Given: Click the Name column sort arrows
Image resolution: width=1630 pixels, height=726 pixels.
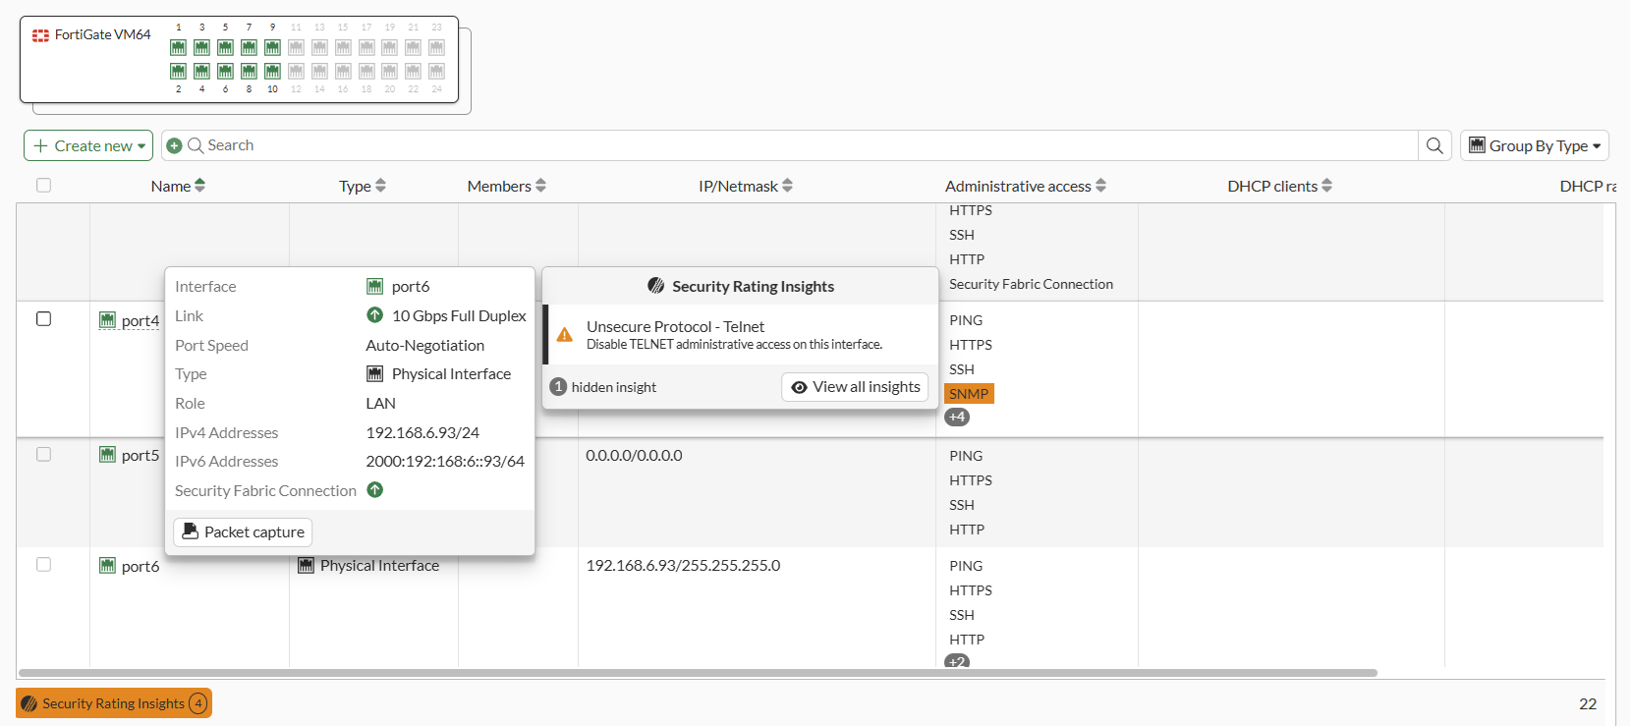Looking at the screenshot, I should [200, 186].
